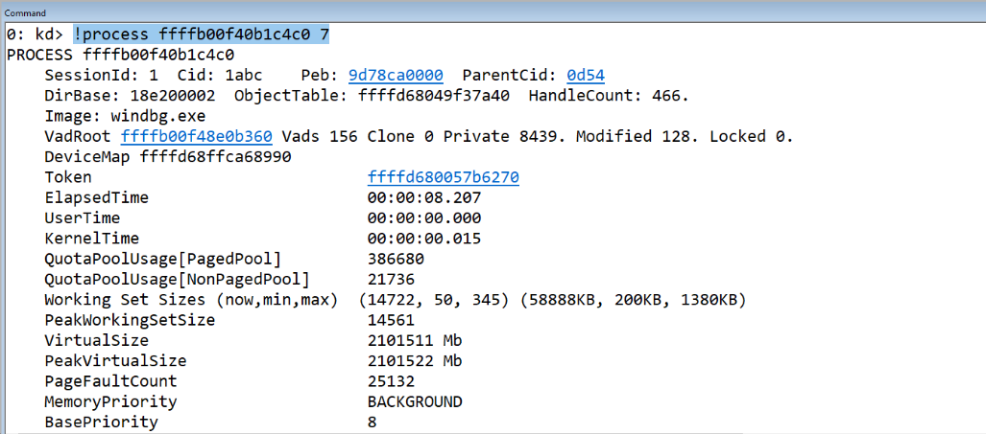Click the Image: windbg.exe text
The image size is (986, 434).
tap(125, 116)
